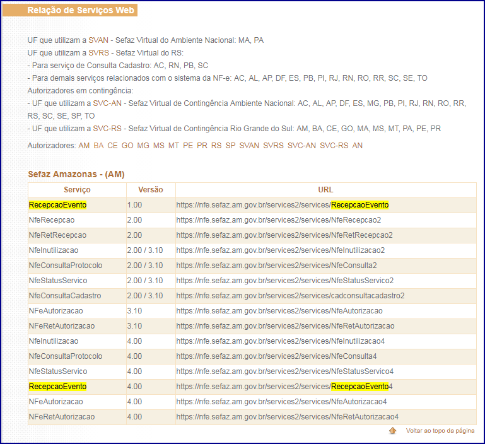Click 'Sefaz Amazonas - (AM)' heading
Image resolution: width=485 pixels, height=444 pixels.
click(x=76, y=174)
